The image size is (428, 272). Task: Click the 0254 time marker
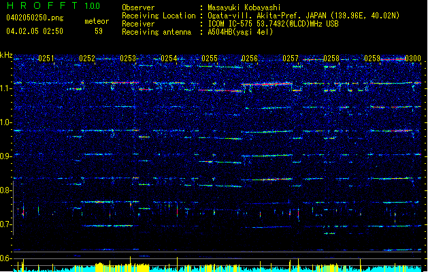click(x=169, y=58)
